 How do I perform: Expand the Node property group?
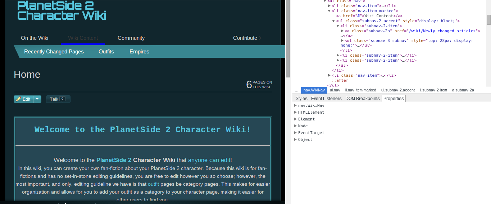click(295, 126)
